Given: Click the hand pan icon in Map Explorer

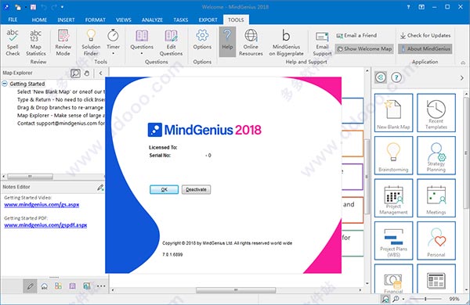Looking at the screenshot, I should tap(87, 73).
